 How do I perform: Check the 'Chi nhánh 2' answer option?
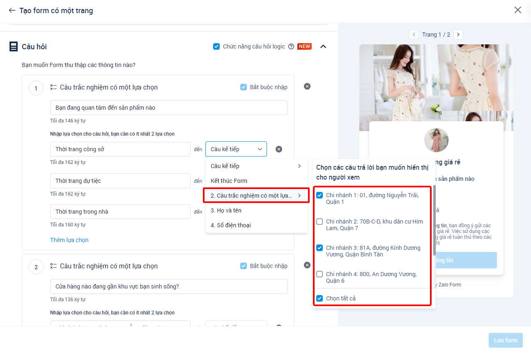tap(319, 221)
